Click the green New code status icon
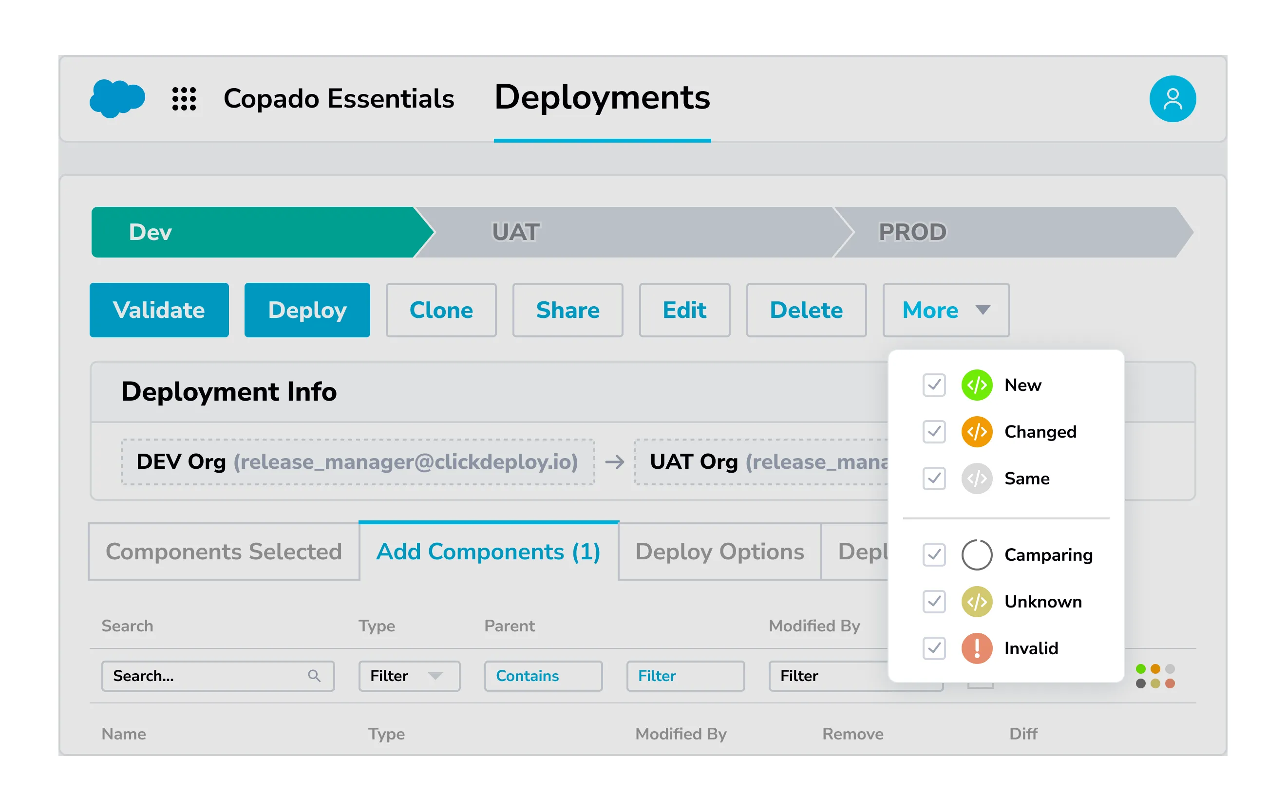 click(976, 385)
